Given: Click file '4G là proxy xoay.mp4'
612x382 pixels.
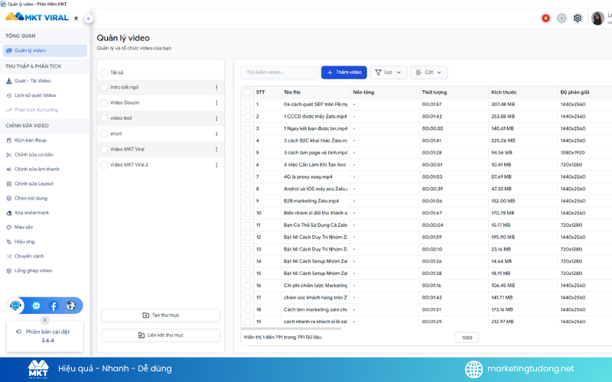Looking at the screenshot, I should (308, 177).
